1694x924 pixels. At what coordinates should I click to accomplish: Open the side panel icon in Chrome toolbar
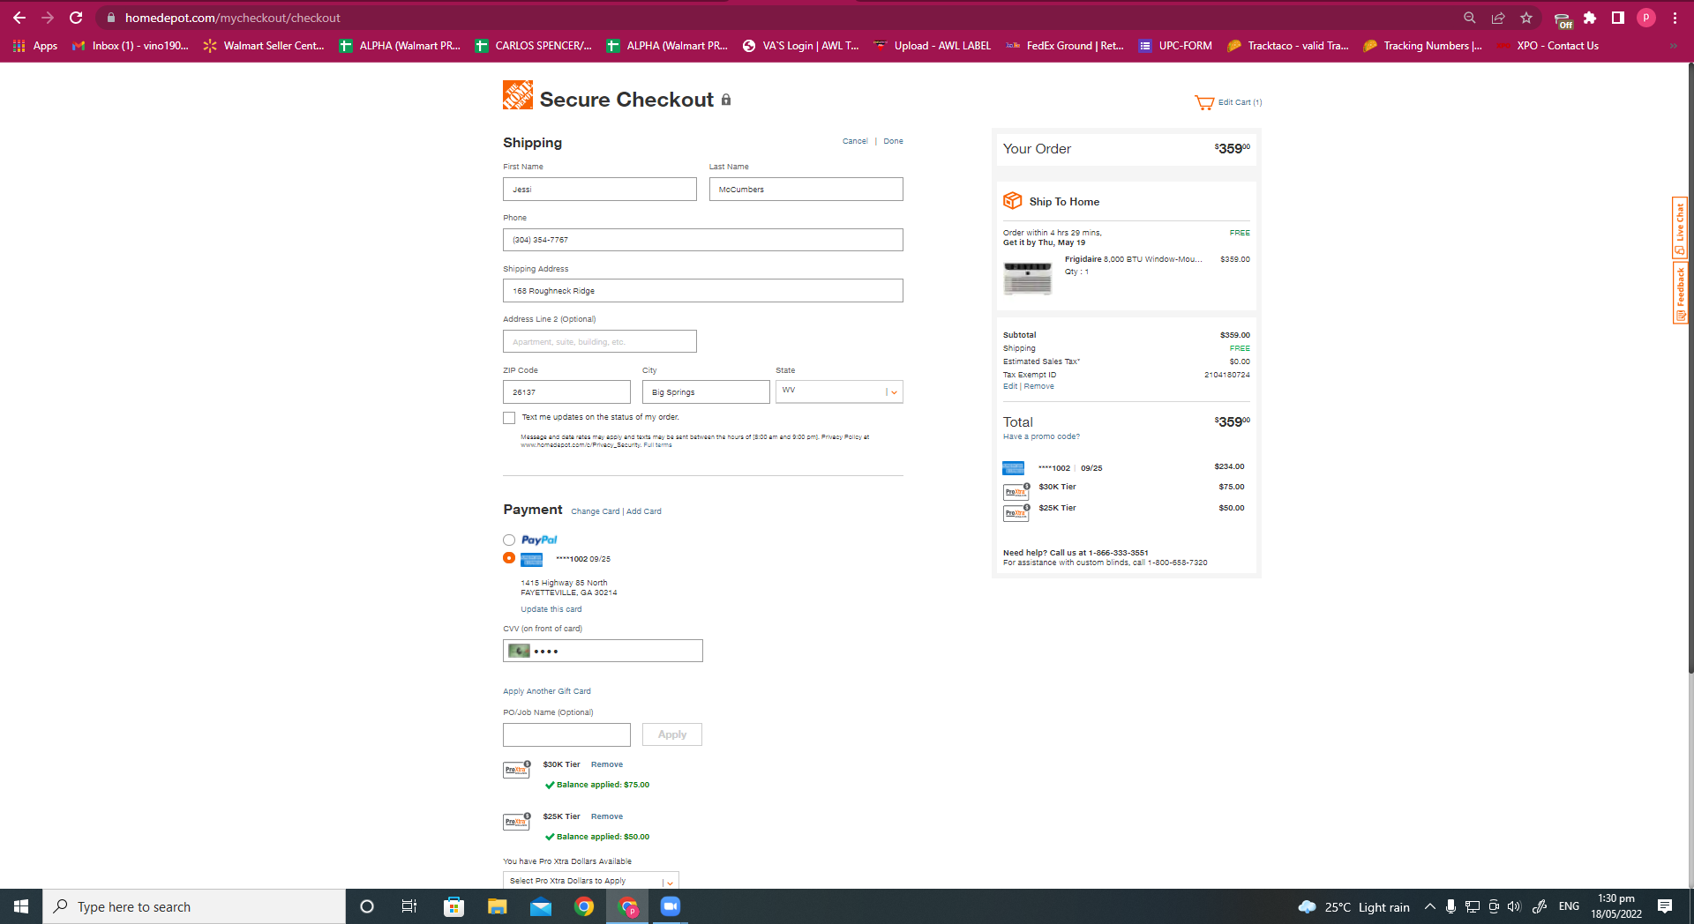coord(1618,18)
